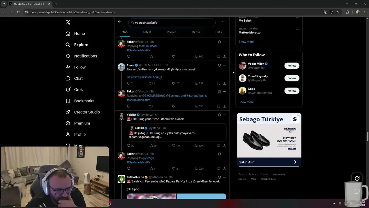This screenshot has height=208, width=369.
Task: Reply to Emre's Trossard post
Action: pos(130,83)
